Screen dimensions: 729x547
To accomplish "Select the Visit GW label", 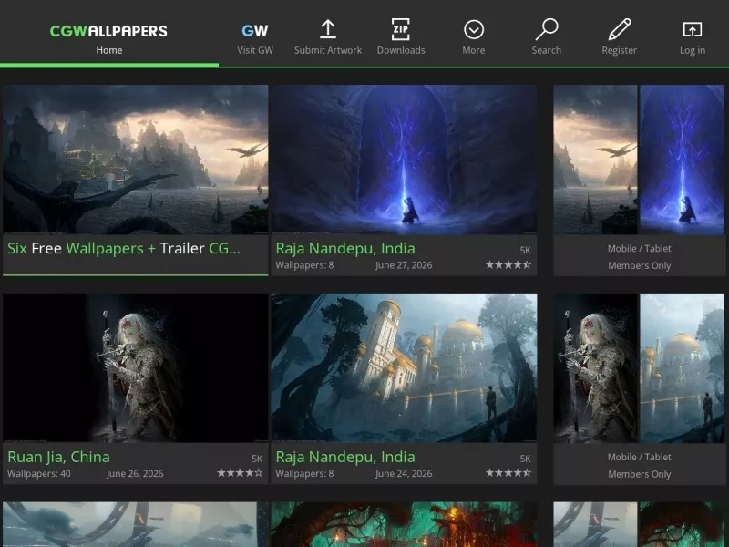I will [255, 50].
